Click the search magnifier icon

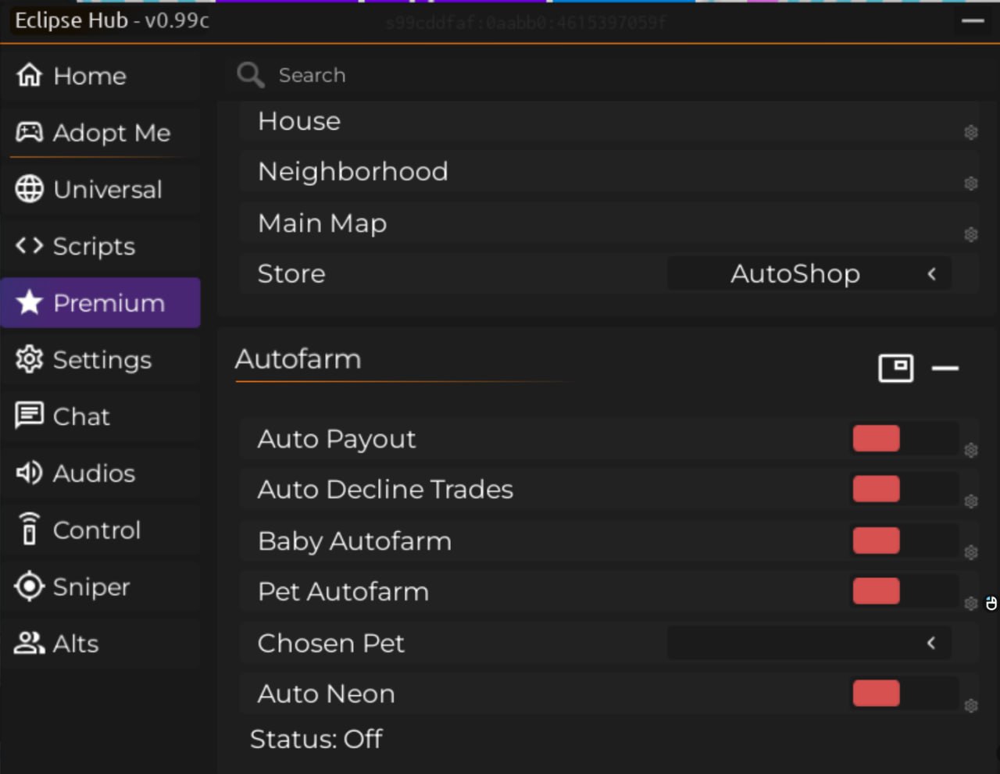pos(251,75)
